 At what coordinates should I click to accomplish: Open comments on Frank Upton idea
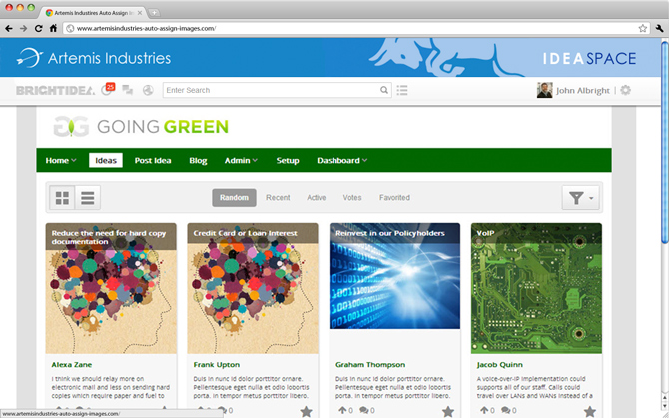[225, 410]
